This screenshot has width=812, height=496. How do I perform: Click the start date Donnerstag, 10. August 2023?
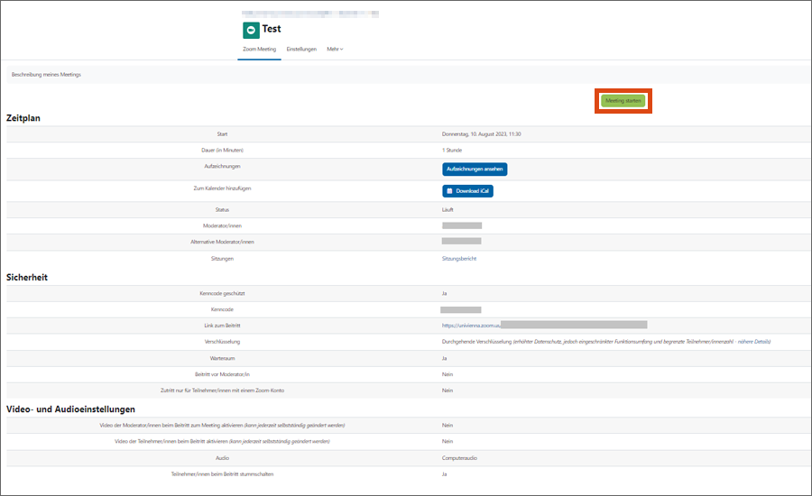[481, 133]
